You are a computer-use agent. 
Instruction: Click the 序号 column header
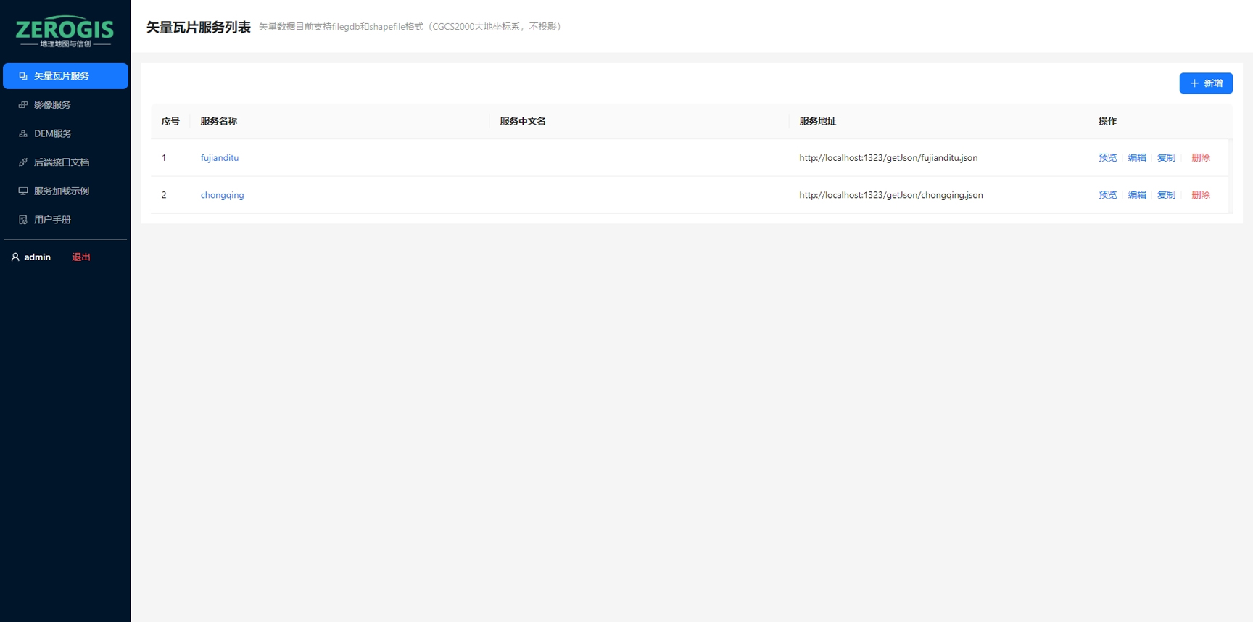170,121
